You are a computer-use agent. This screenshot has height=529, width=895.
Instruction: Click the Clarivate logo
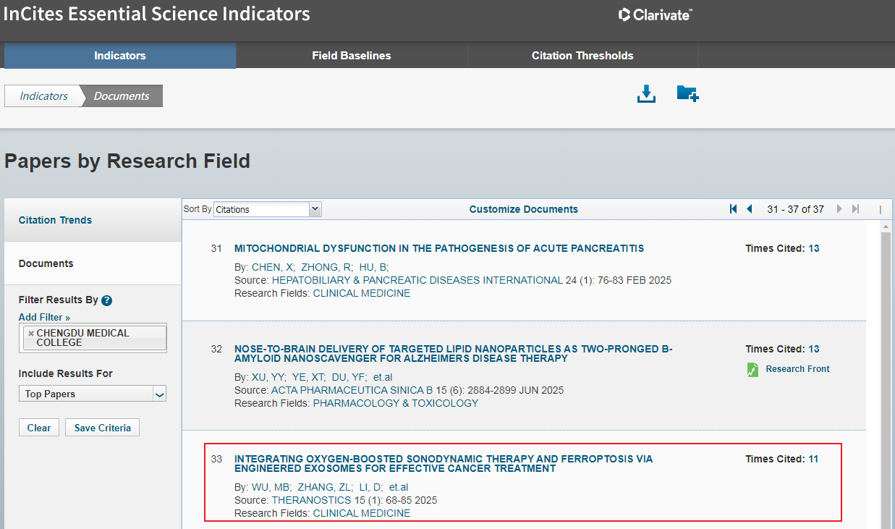[656, 14]
